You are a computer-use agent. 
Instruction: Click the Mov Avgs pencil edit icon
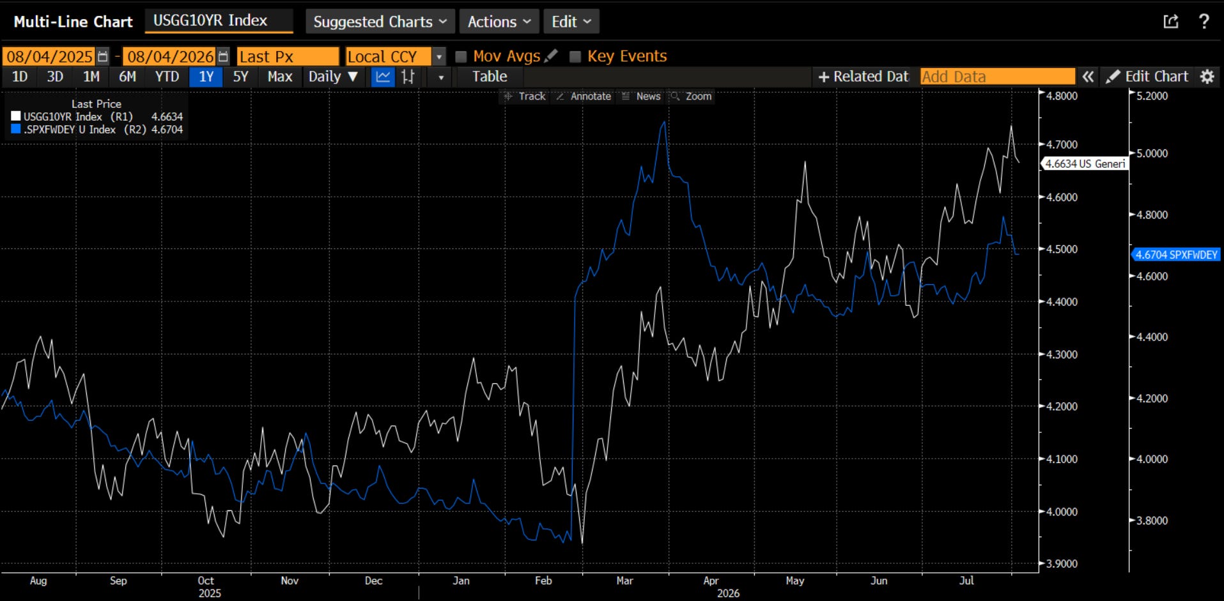click(551, 56)
